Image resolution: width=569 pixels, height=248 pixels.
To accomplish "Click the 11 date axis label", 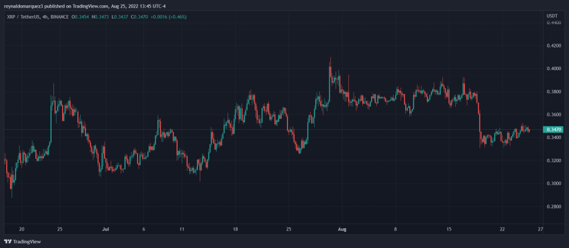I will [x=182, y=229].
